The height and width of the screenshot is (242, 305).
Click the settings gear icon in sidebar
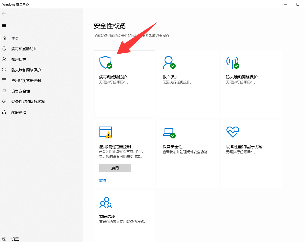tap(4, 239)
